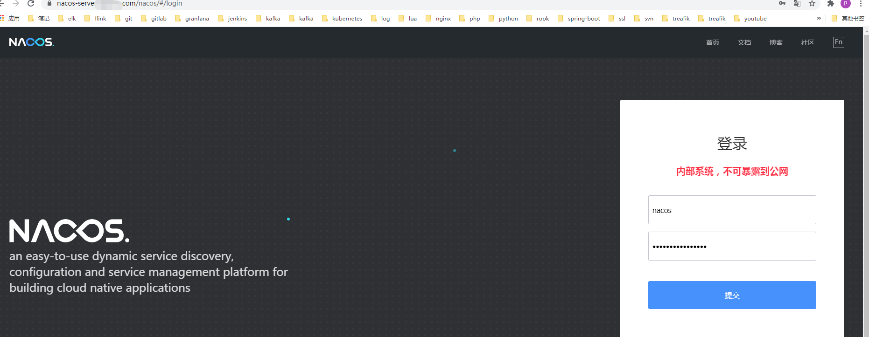This screenshot has height=337, width=869.
Task: Open the python bookmark folder
Action: tap(503, 18)
